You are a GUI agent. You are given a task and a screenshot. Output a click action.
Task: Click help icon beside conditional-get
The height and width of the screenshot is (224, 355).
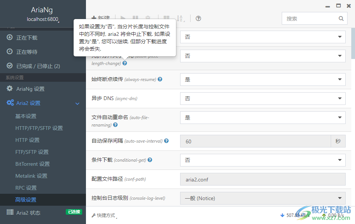coord(150,160)
